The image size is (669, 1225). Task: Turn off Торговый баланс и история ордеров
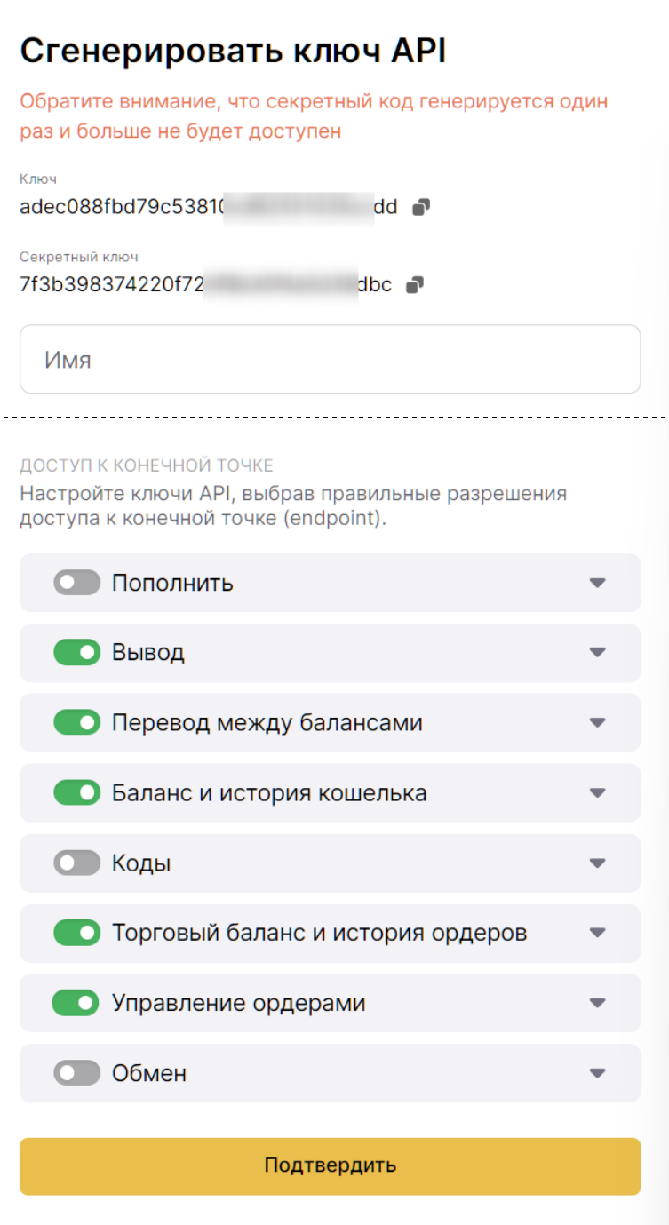[x=76, y=933]
